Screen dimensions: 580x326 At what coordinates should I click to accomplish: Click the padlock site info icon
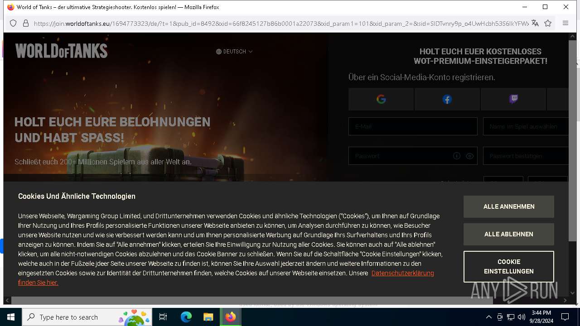(26, 23)
